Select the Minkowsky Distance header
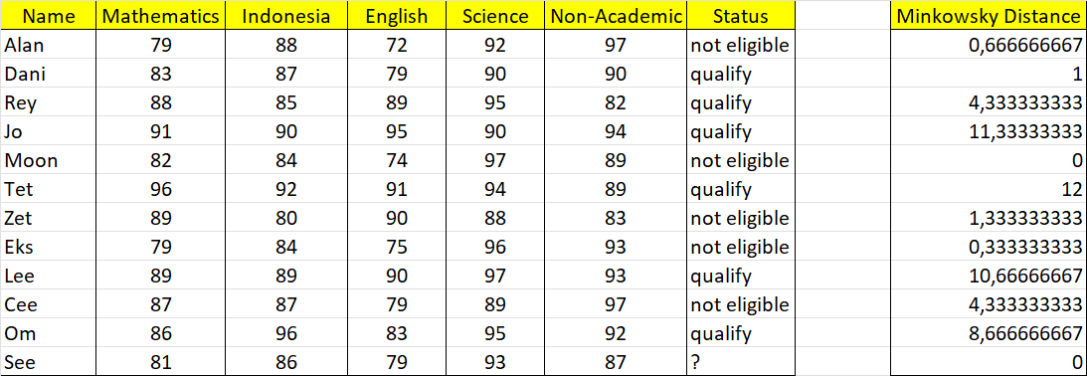This screenshot has height=376, width=1087. pos(988,16)
